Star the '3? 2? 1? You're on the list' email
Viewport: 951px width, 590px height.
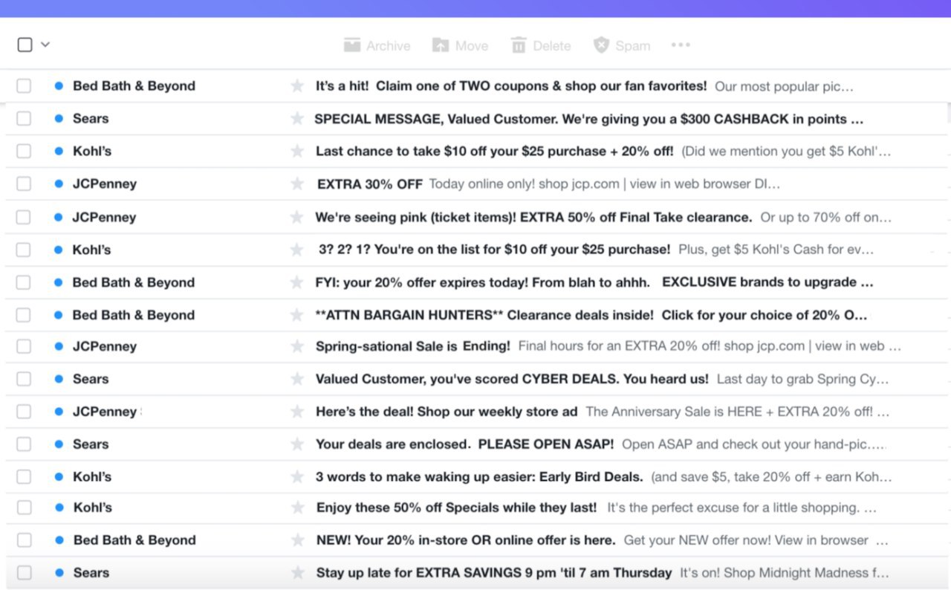(x=297, y=250)
